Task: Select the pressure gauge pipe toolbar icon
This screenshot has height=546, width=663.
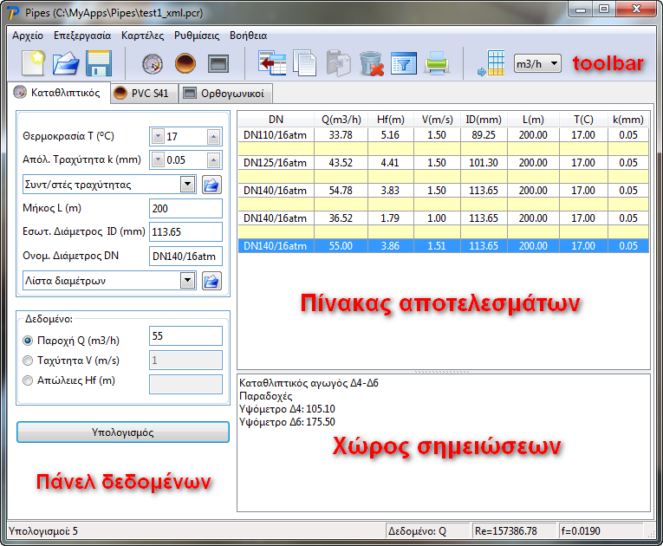Action: (153, 64)
